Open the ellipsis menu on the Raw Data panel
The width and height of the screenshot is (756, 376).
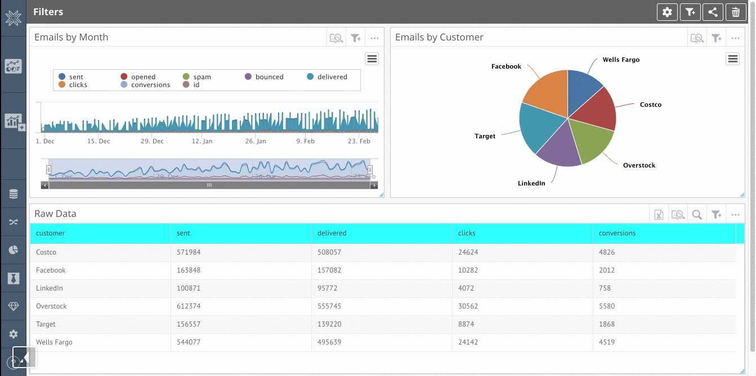(735, 214)
